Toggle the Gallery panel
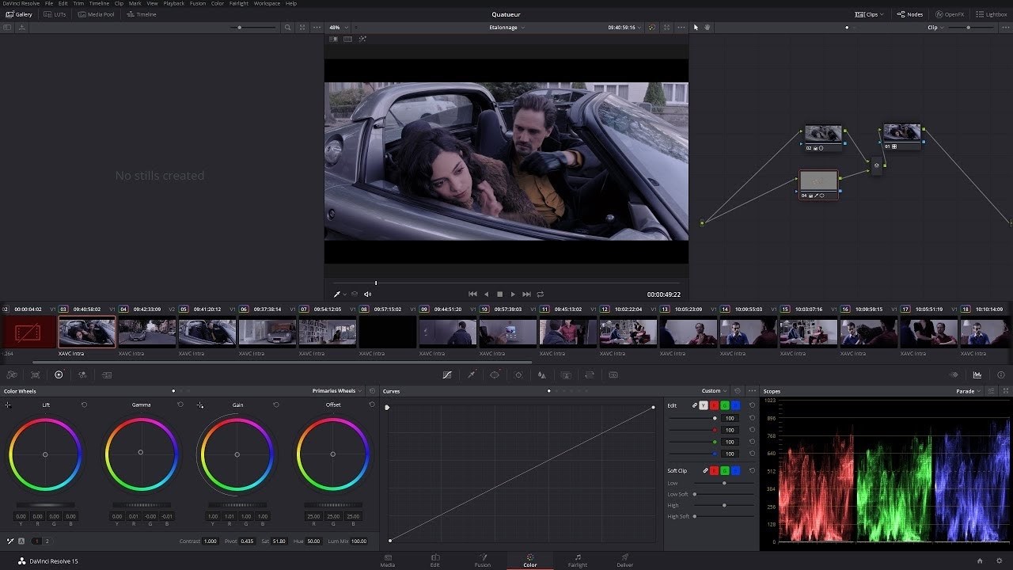 click(x=19, y=14)
